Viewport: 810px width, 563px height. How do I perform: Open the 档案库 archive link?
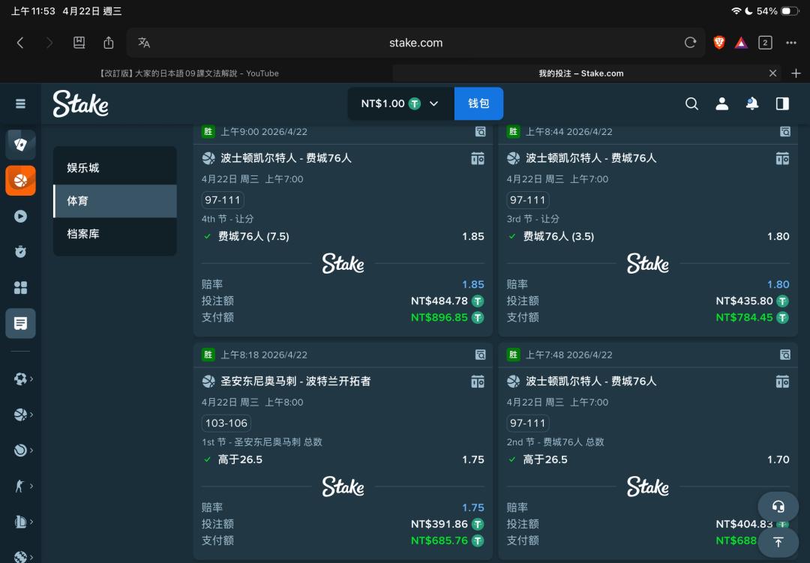coord(115,234)
